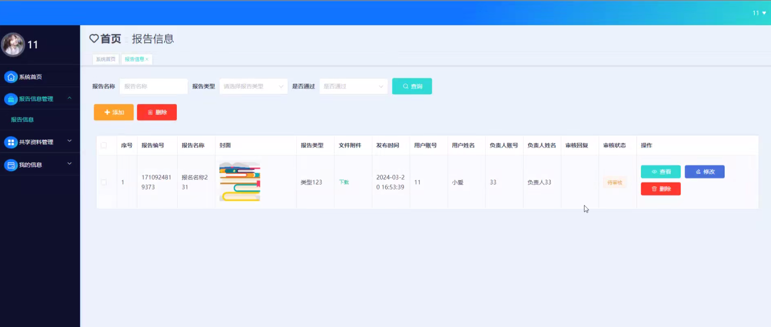Open the user dropdown 11 at top right
The image size is (771, 327).
(x=759, y=13)
